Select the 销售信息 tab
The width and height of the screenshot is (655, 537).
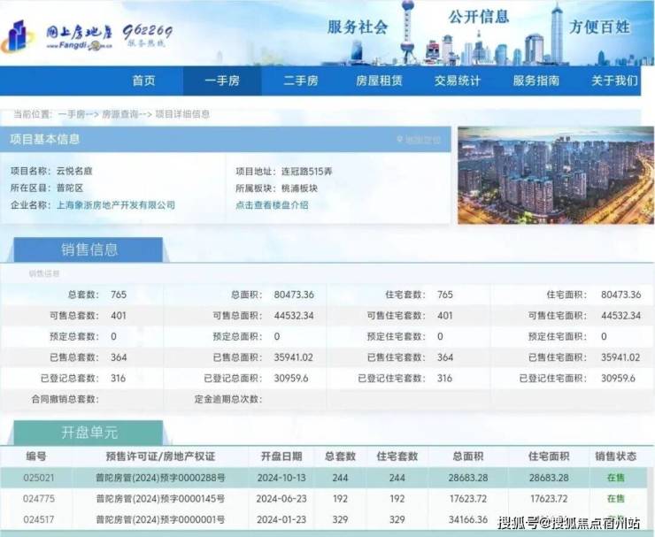pyautogui.click(x=89, y=249)
